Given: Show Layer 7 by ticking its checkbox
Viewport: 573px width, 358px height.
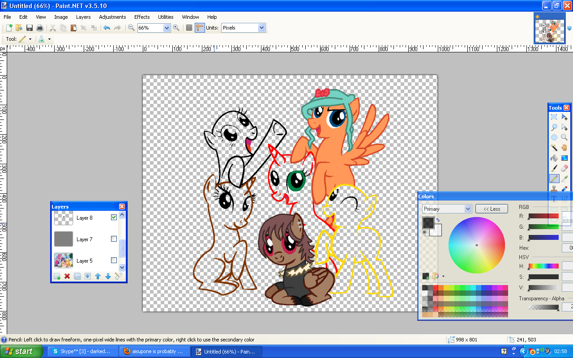Looking at the screenshot, I should click(114, 239).
